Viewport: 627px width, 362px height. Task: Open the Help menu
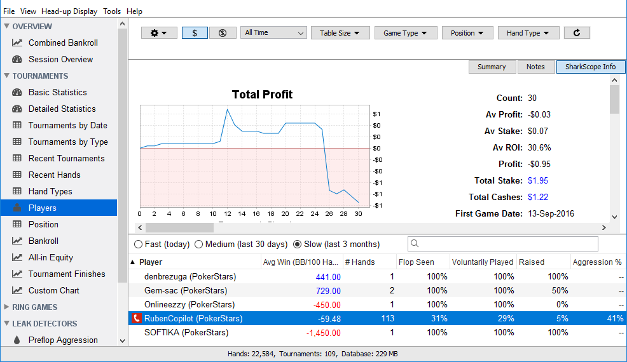click(x=134, y=11)
